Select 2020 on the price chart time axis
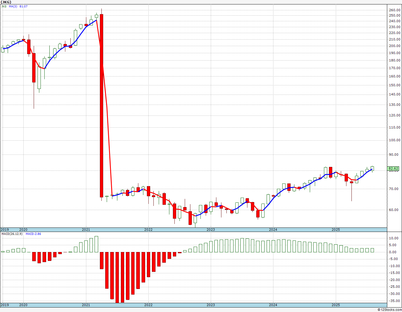The height and width of the screenshot is (312, 402). (23, 230)
